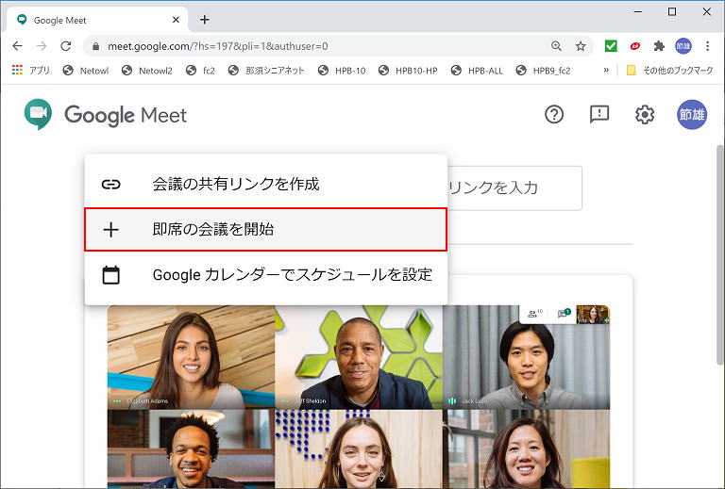Click the Elizabeth Adams video tile

click(191, 357)
